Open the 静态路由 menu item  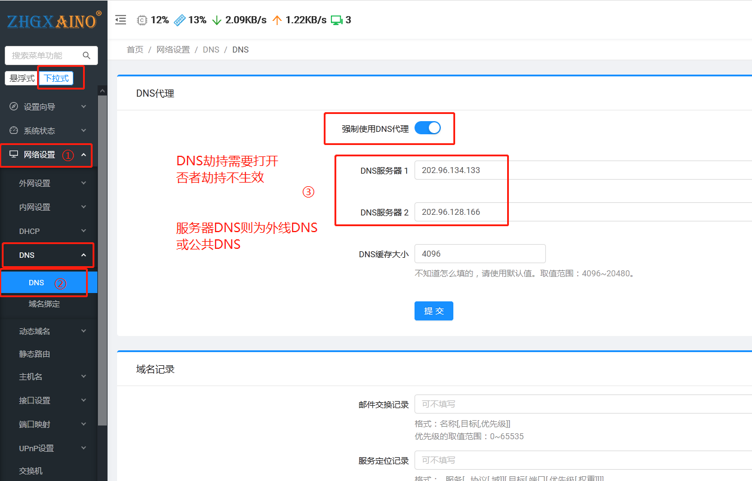(35, 354)
